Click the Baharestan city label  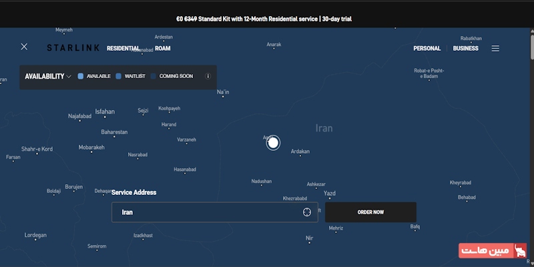pos(114,131)
